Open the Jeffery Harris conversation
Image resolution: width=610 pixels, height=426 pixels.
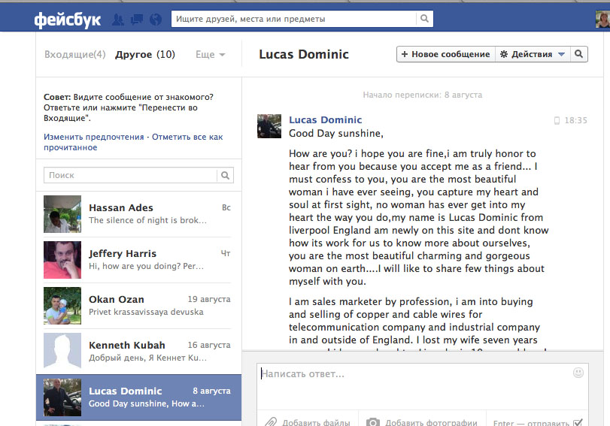point(138,260)
